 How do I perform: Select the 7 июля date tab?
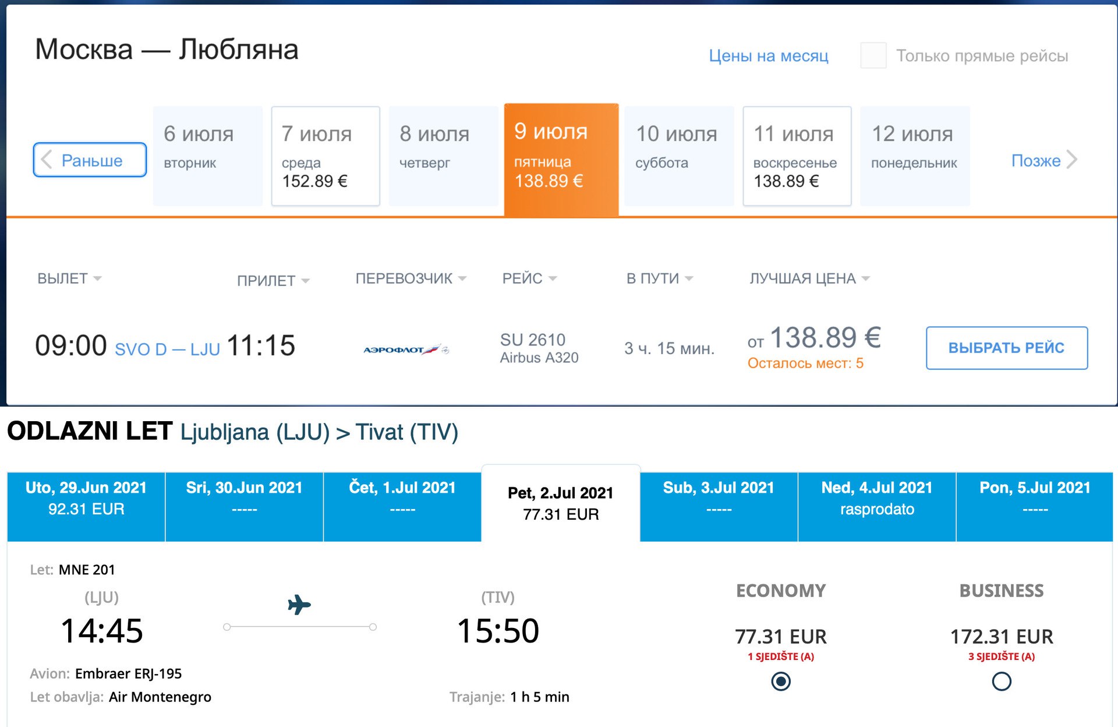click(326, 156)
